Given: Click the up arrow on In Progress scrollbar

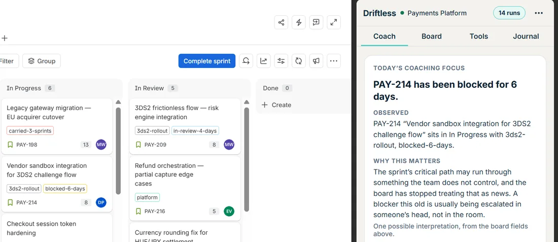Looking at the screenshot, I should [119, 102].
